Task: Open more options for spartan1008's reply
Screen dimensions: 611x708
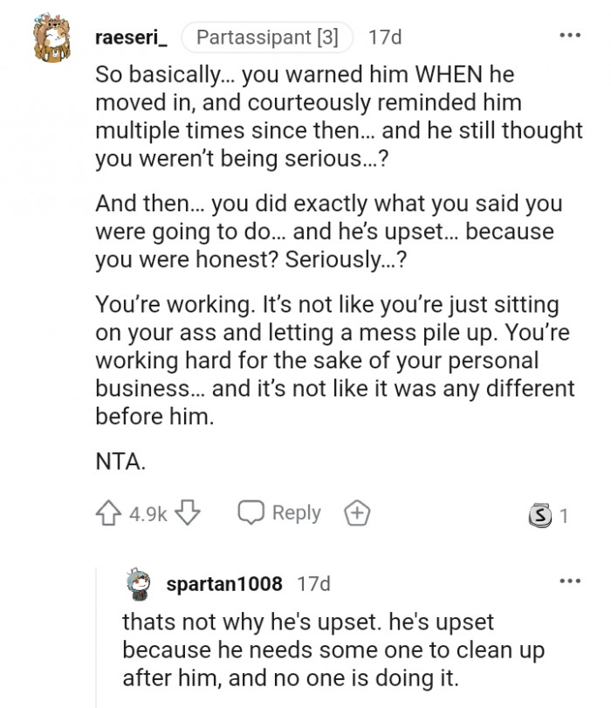Action: pos(569,581)
